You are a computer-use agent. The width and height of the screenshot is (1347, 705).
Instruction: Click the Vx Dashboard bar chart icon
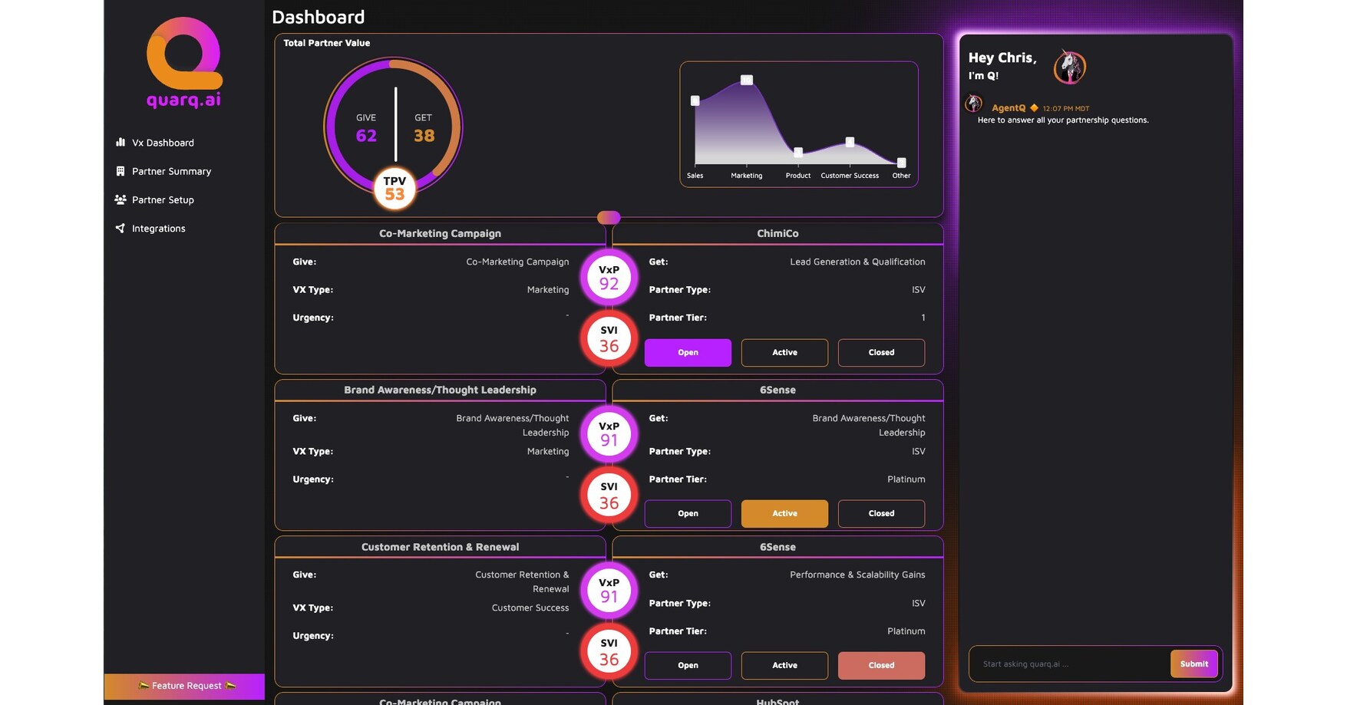coord(121,142)
